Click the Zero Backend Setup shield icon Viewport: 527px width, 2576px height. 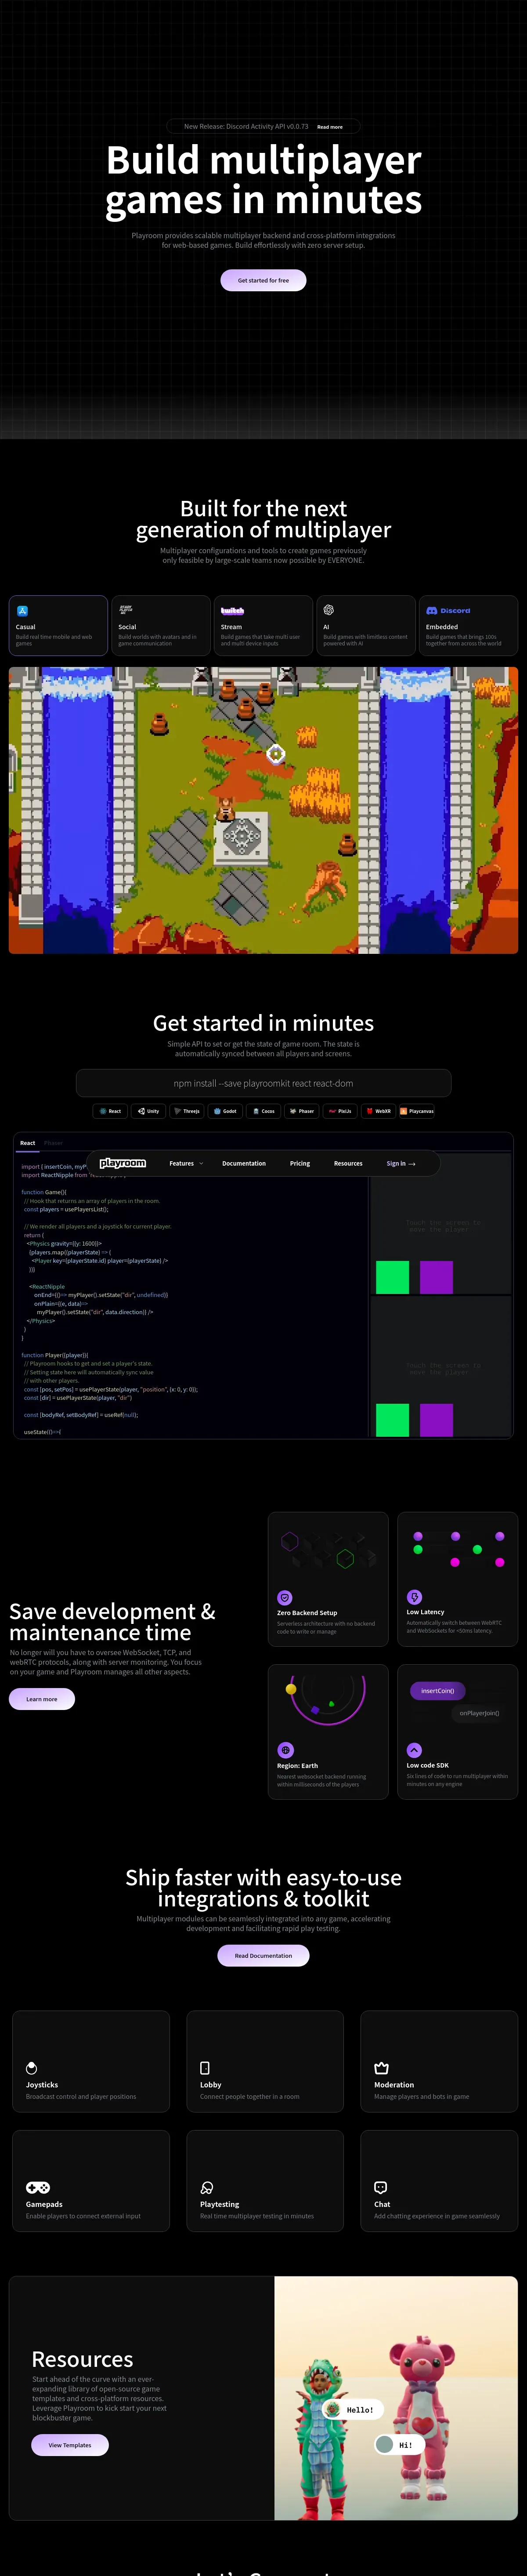tap(285, 1597)
